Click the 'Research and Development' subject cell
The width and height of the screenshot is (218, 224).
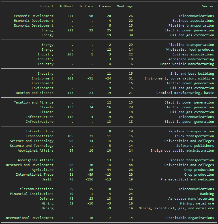(x=30, y=165)
